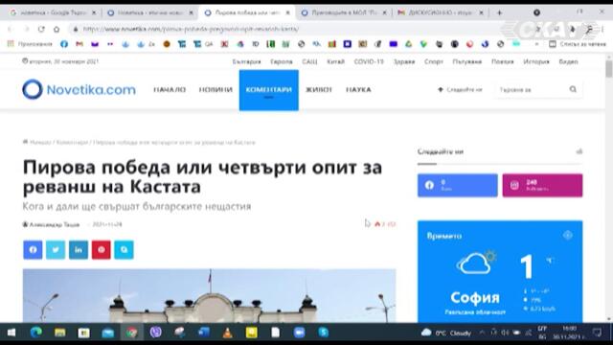Open Microsoft Store from the taskbar
613x345 pixels.
(83, 333)
